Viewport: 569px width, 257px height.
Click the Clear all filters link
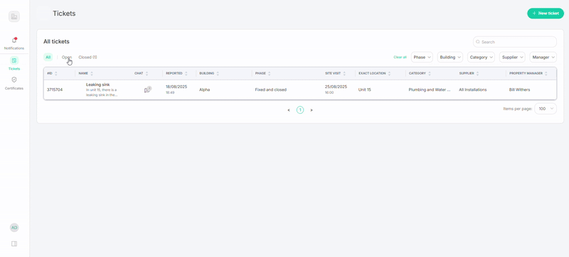click(400, 58)
